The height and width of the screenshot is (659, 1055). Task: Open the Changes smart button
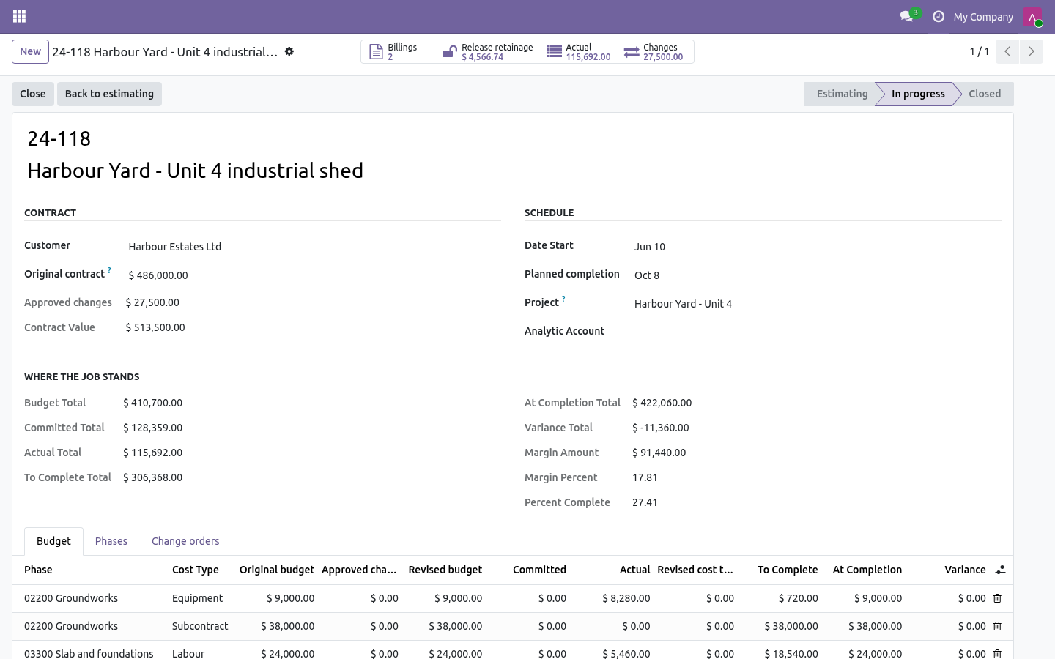click(656, 52)
